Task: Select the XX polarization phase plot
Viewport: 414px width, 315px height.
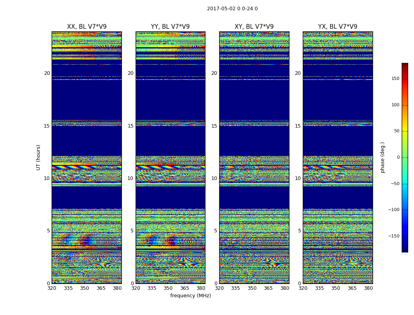Action: click(x=87, y=157)
